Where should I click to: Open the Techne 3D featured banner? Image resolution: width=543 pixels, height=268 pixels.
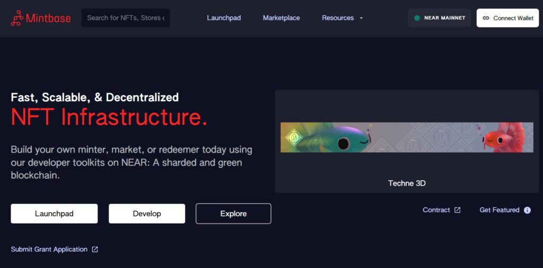(407, 137)
